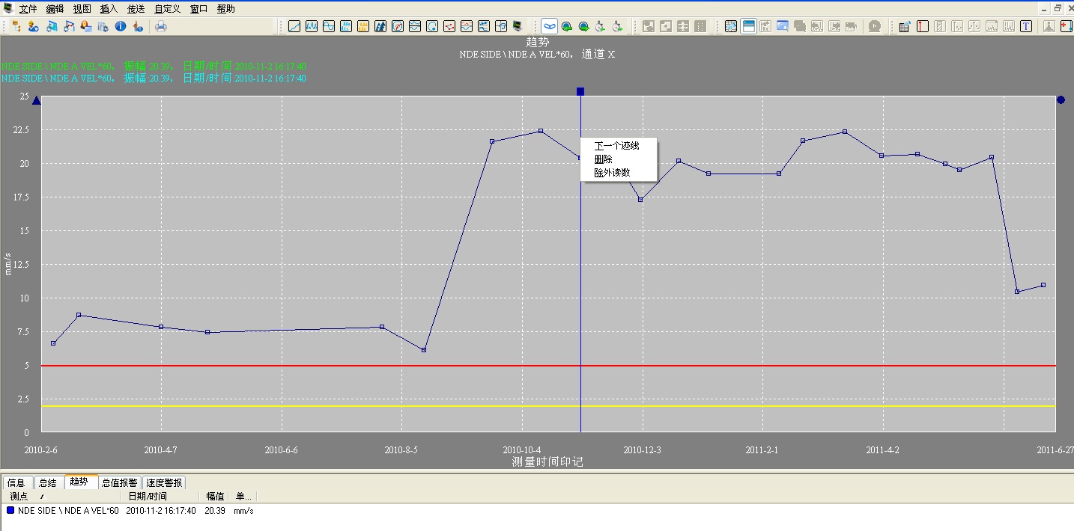Click the polar/orbit circle plot icon
Viewport: 1074px width, 531px height.
pos(398,26)
